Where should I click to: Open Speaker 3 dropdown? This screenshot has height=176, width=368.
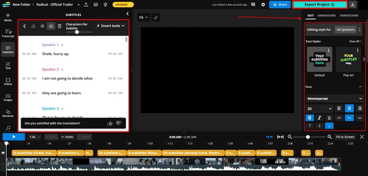pos(62,109)
